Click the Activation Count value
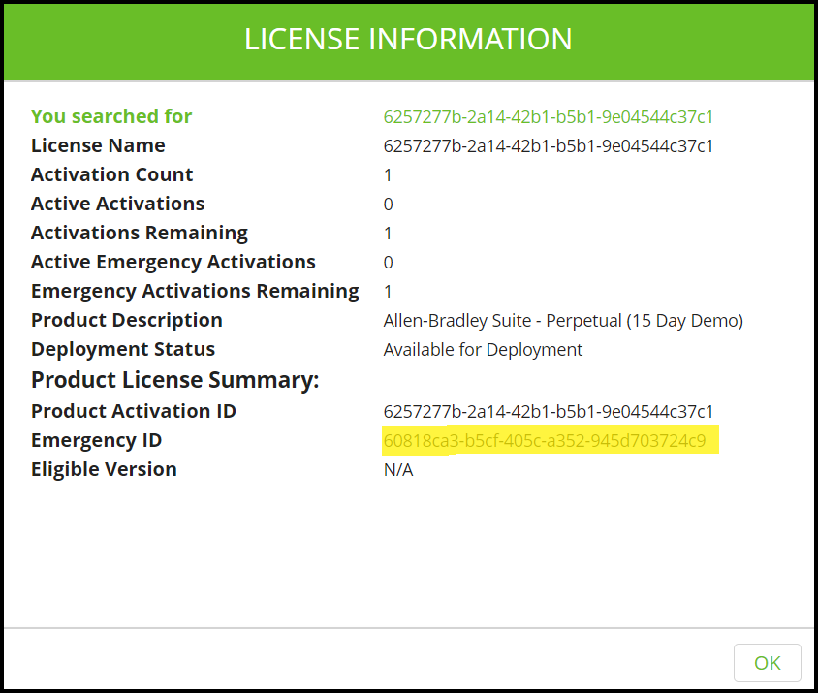The image size is (818, 693). (388, 175)
